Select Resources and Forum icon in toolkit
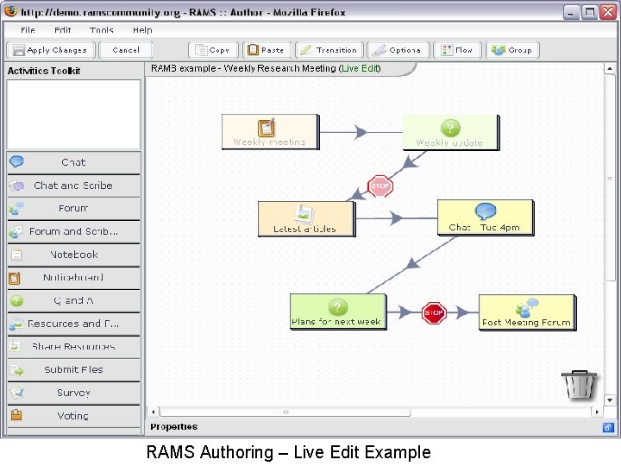This screenshot has width=621, height=466. coord(16,324)
